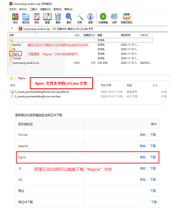
Task: Open the 文件(F) menu
Action: click(x=13, y=9)
